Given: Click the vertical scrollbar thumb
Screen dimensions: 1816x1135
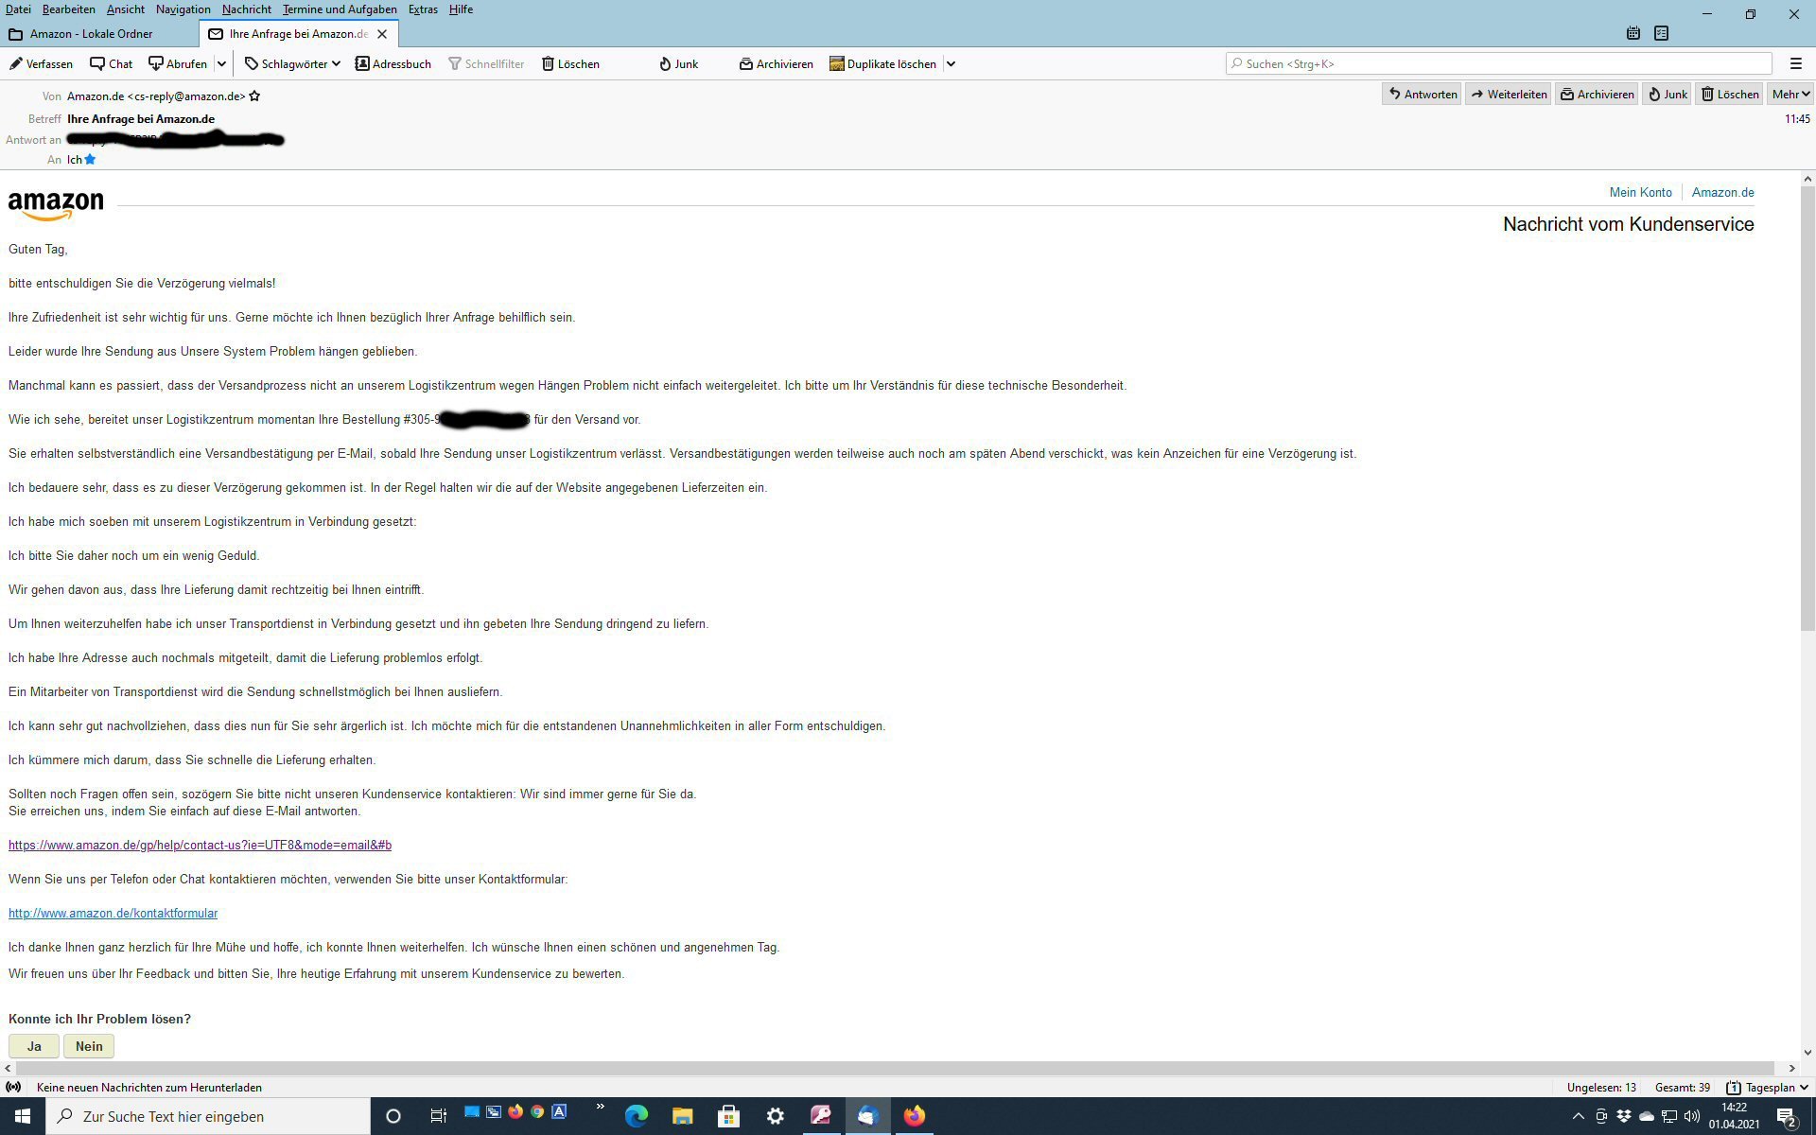Looking at the screenshot, I should click(1807, 409).
